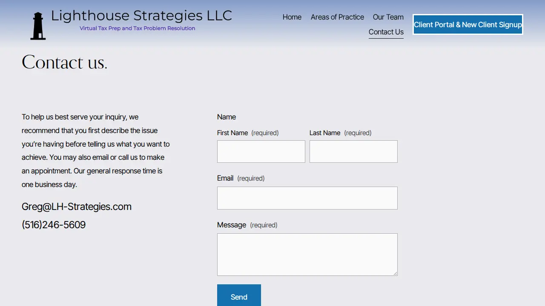Click the Message (required) label
The height and width of the screenshot is (306, 545).
pyautogui.click(x=247, y=225)
